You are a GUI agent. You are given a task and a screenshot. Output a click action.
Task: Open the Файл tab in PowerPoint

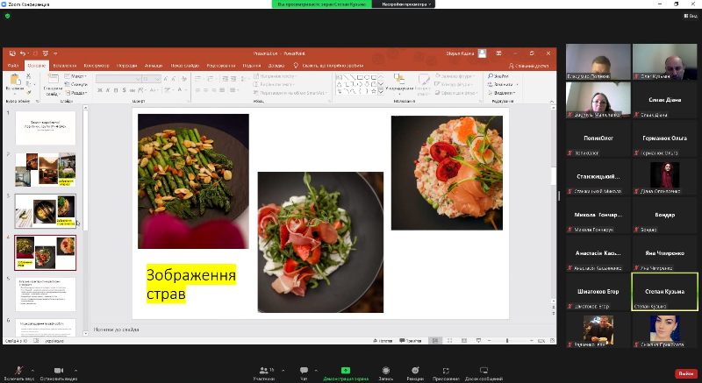pyautogui.click(x=14, y=65)
